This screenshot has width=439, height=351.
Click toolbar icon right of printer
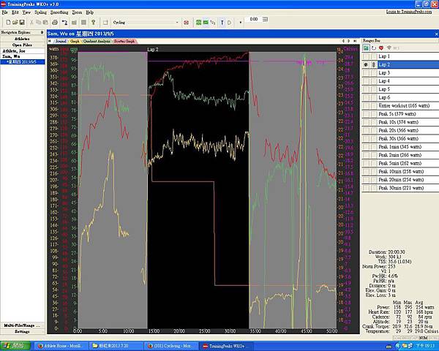[x=64, y=23]
